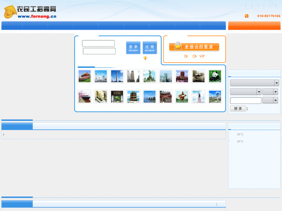Viewport: 282px width, 211px height.
Task: Open the middle-left dropdown in search panel
Action: pyautogui.click(x=246, y=92)
